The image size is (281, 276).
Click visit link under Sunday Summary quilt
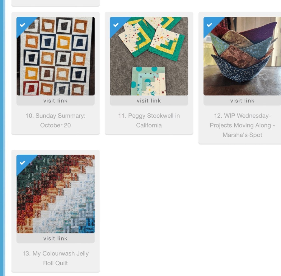click(55, 101)
